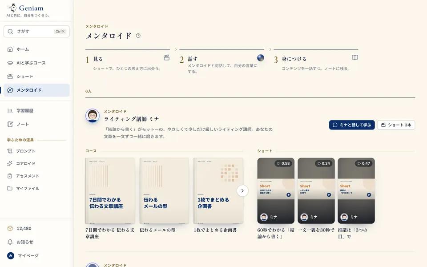Viewport: 427px width, 267px height.
Task: Click the ミナ avatar on the 0:47 short
Action: [x=344, y=217]
